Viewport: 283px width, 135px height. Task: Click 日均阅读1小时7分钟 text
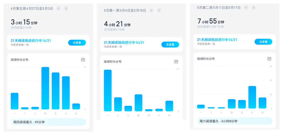(x=210, y=27)
